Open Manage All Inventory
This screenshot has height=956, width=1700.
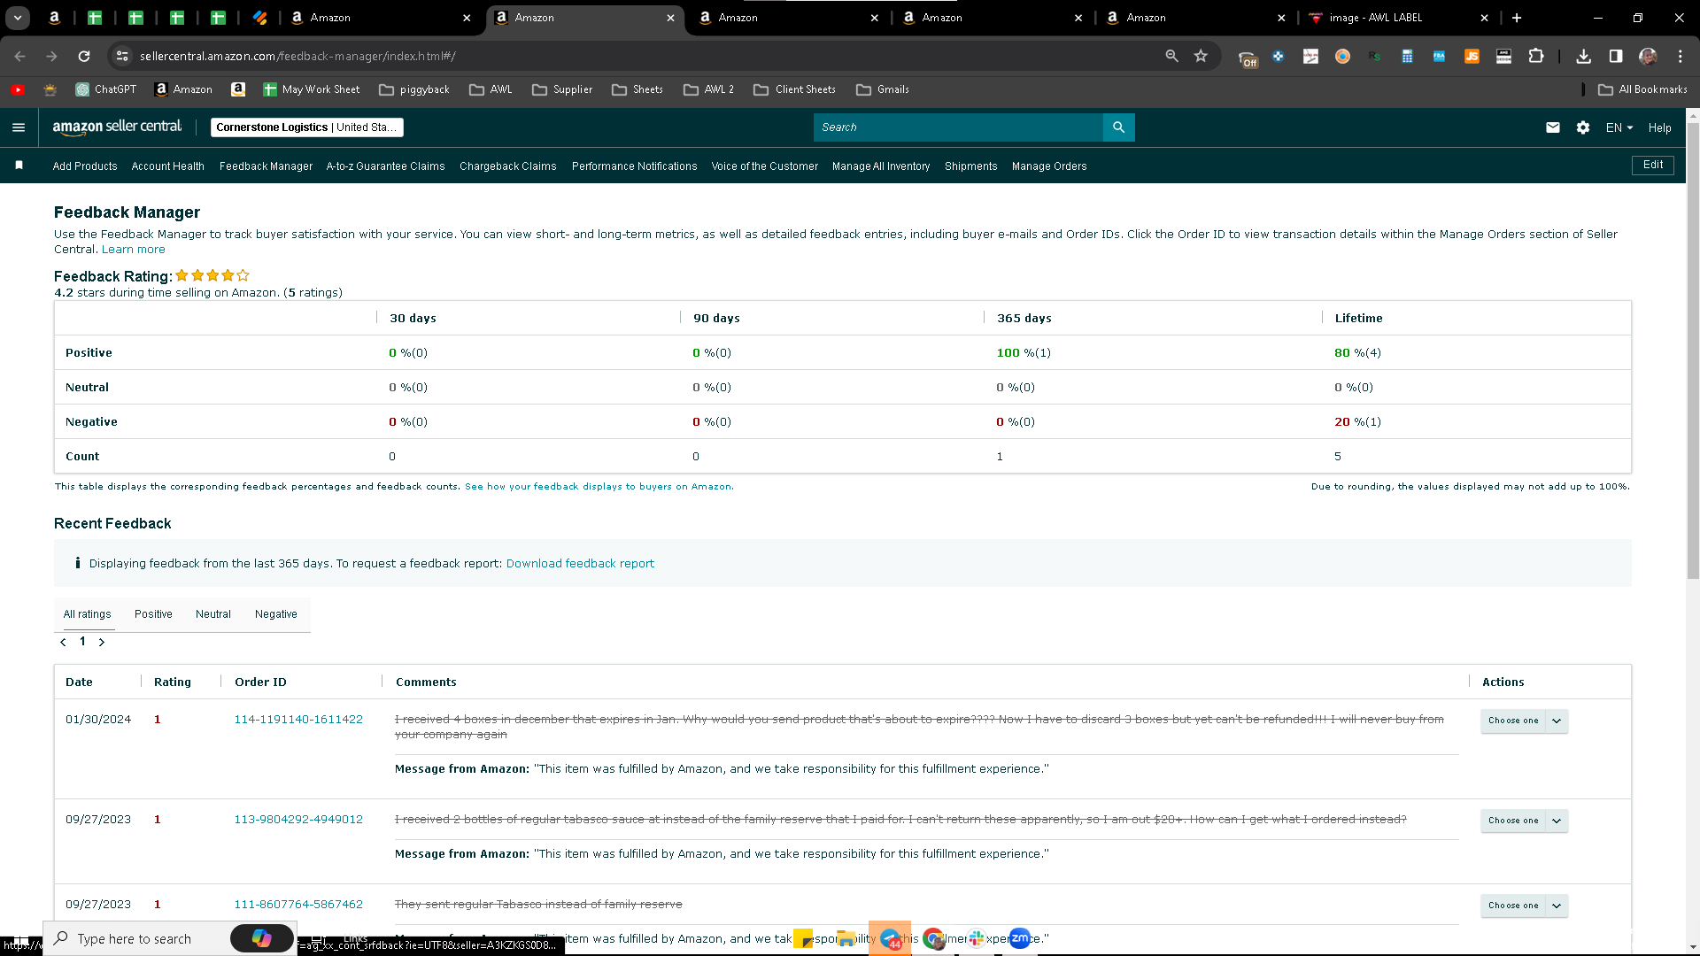click(x=881, y=166)
